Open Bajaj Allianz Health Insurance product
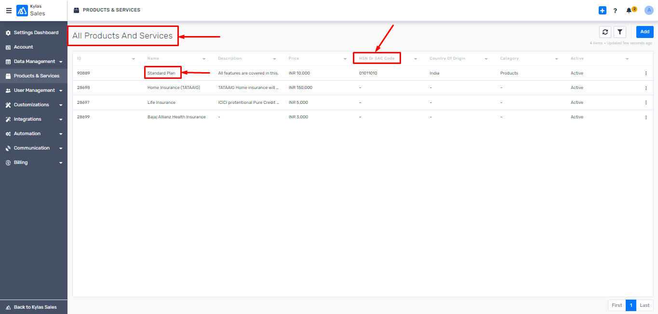Screen dimensions: 658x314 (x=176, y=117)
